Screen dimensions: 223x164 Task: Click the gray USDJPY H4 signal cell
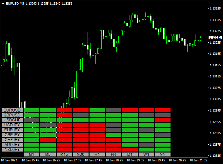tap(114, 125)
